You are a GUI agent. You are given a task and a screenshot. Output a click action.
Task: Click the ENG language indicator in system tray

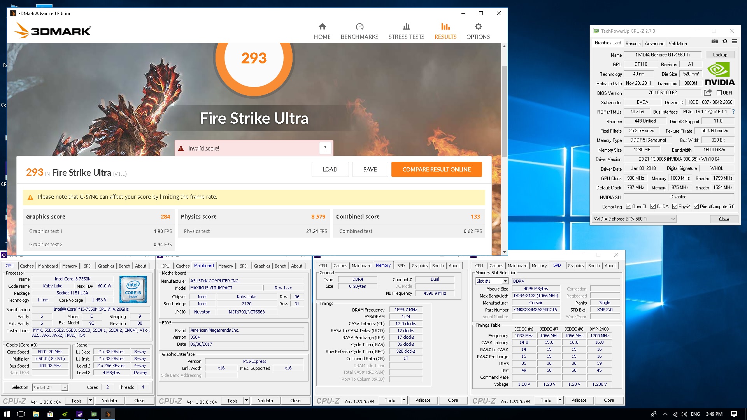695,414
